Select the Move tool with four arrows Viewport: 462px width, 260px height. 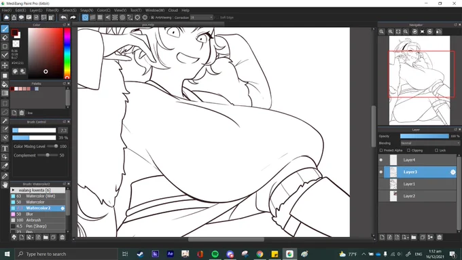(5, 65)
